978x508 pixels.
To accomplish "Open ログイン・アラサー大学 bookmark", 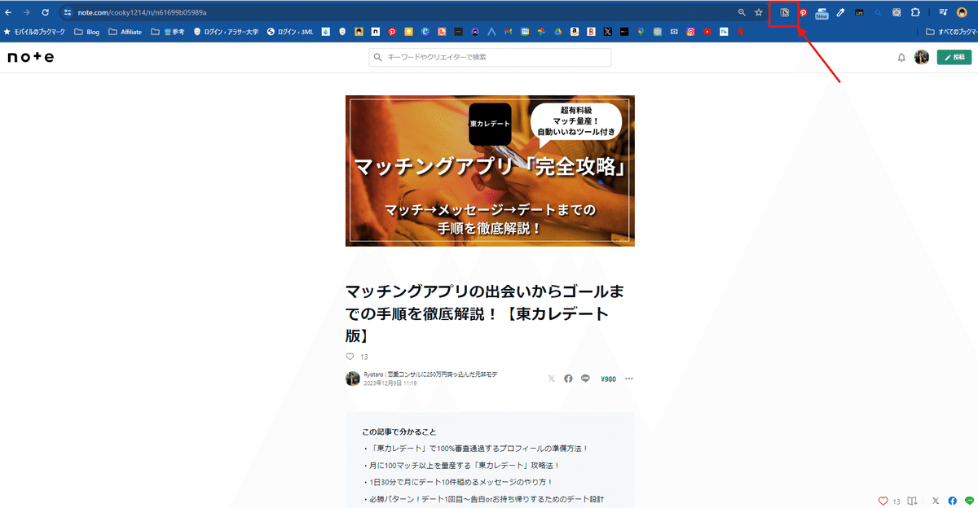I will click(226, 33).
